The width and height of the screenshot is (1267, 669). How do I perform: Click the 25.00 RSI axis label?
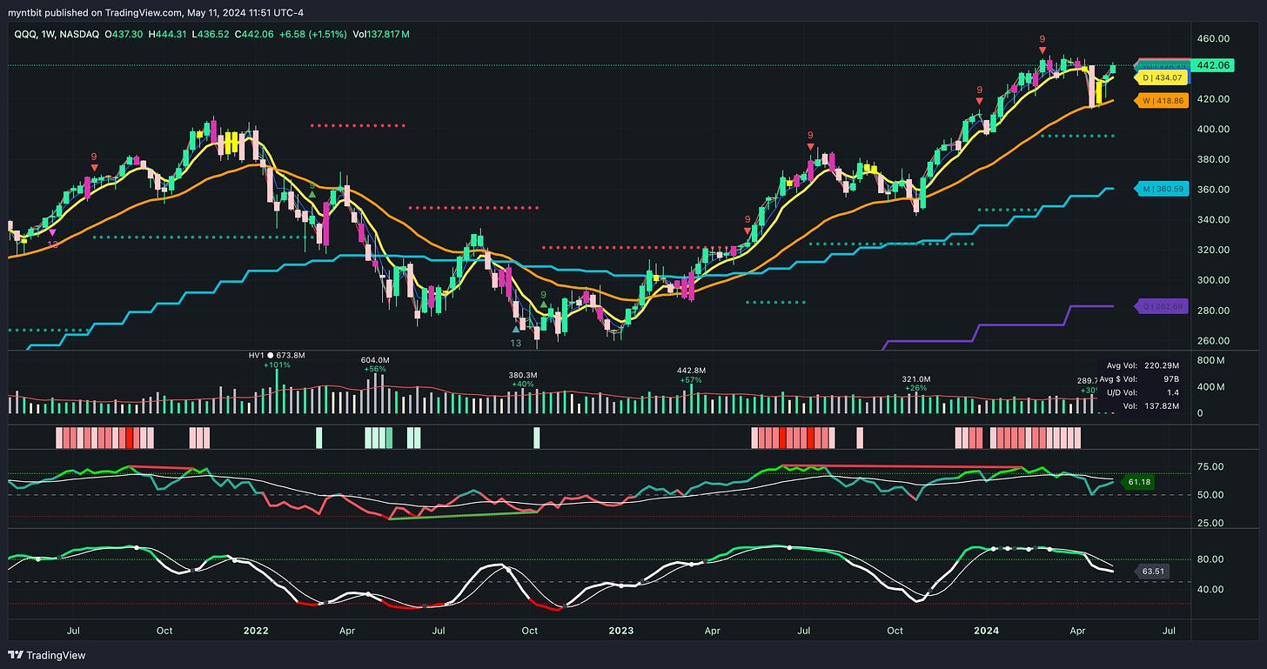coord(1210,523)
